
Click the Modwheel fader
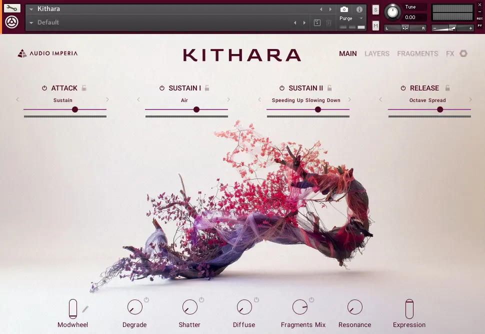tap(73, 308)
